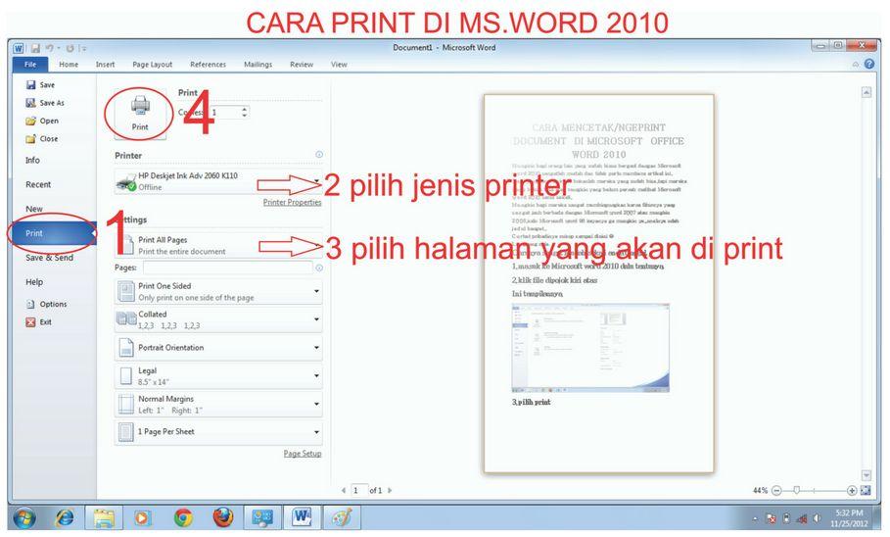The image size is (890, 537).
Task: Open the View ribbon tab
Action: click(x=339, y=65)
